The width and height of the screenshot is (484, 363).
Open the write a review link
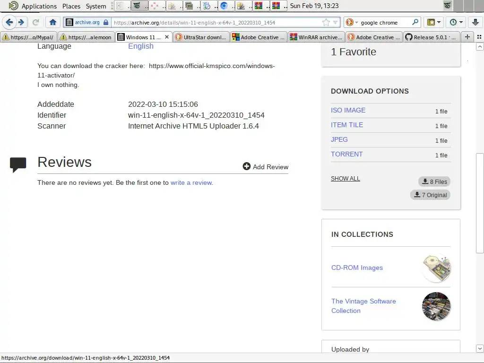click(x=191, y=182)
